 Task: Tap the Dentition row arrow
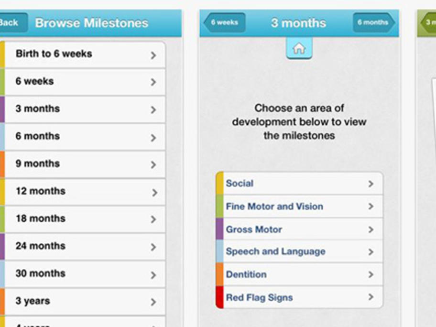pos(371,274)
